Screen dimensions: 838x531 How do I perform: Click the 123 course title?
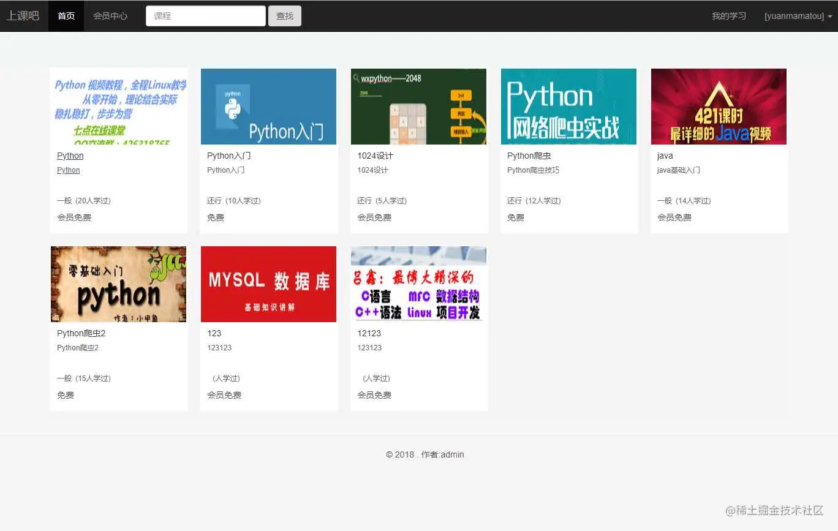click(x=214, y=333)
